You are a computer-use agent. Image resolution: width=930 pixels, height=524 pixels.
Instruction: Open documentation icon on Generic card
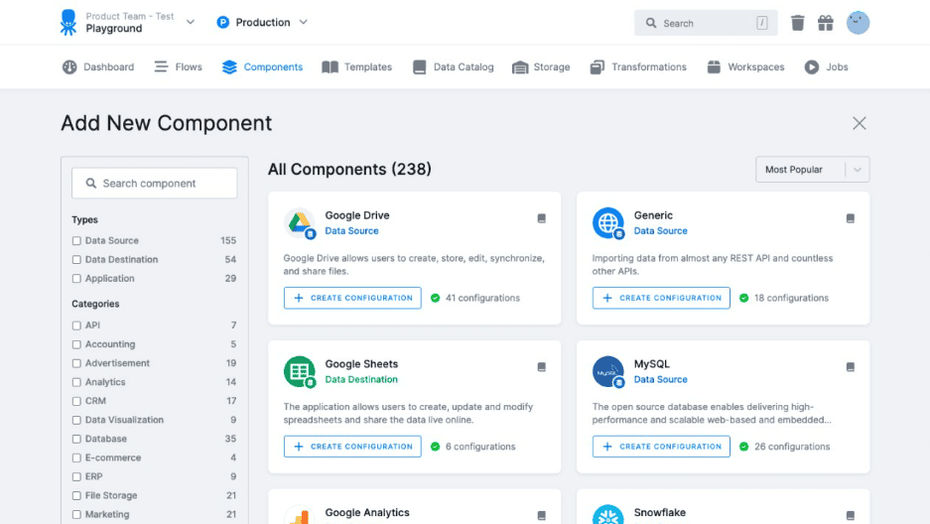point(851,218)
